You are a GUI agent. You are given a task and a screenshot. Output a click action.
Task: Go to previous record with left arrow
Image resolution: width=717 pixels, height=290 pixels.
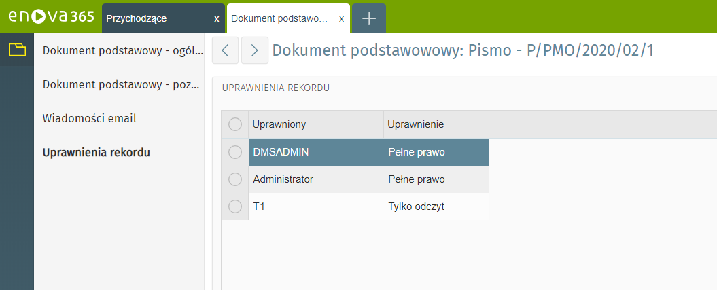pos(225,50)
